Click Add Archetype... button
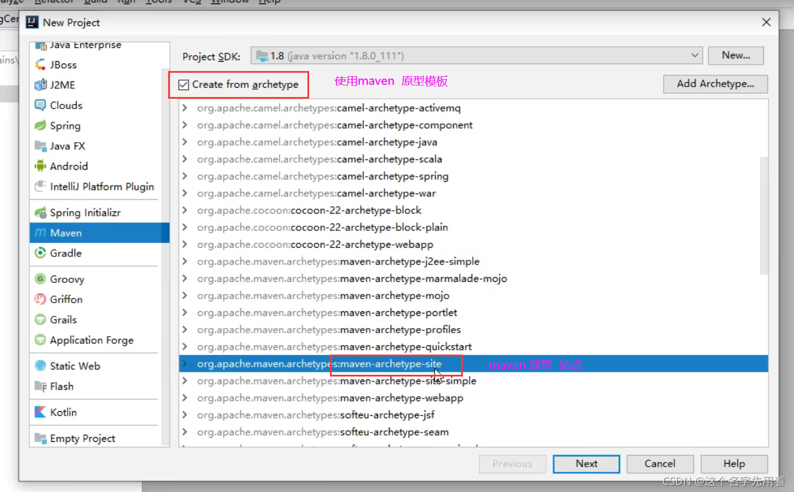Screen dimensions: 794x492 pyautogui.click(x=715, y=84)
